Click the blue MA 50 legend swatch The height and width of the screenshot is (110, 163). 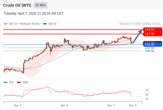45,24
